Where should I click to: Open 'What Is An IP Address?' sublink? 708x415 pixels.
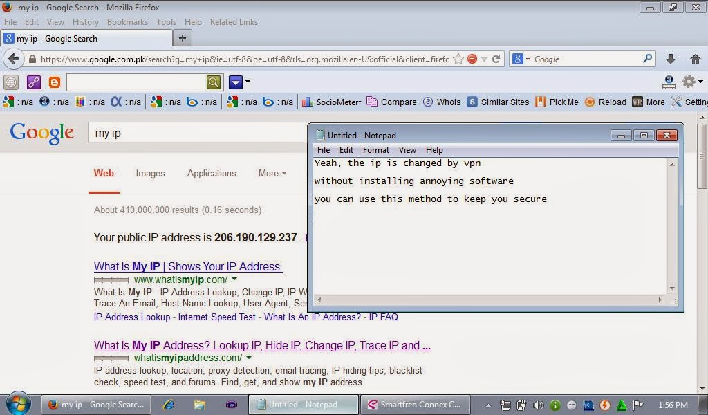click(x=313, y=317)
